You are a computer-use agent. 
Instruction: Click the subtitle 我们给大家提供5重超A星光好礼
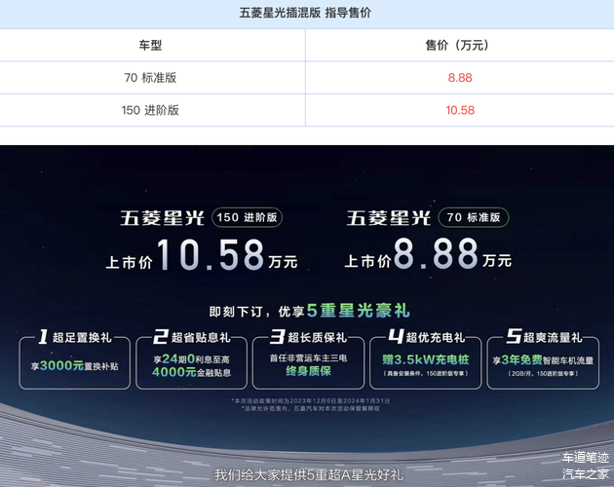point(308,474)
